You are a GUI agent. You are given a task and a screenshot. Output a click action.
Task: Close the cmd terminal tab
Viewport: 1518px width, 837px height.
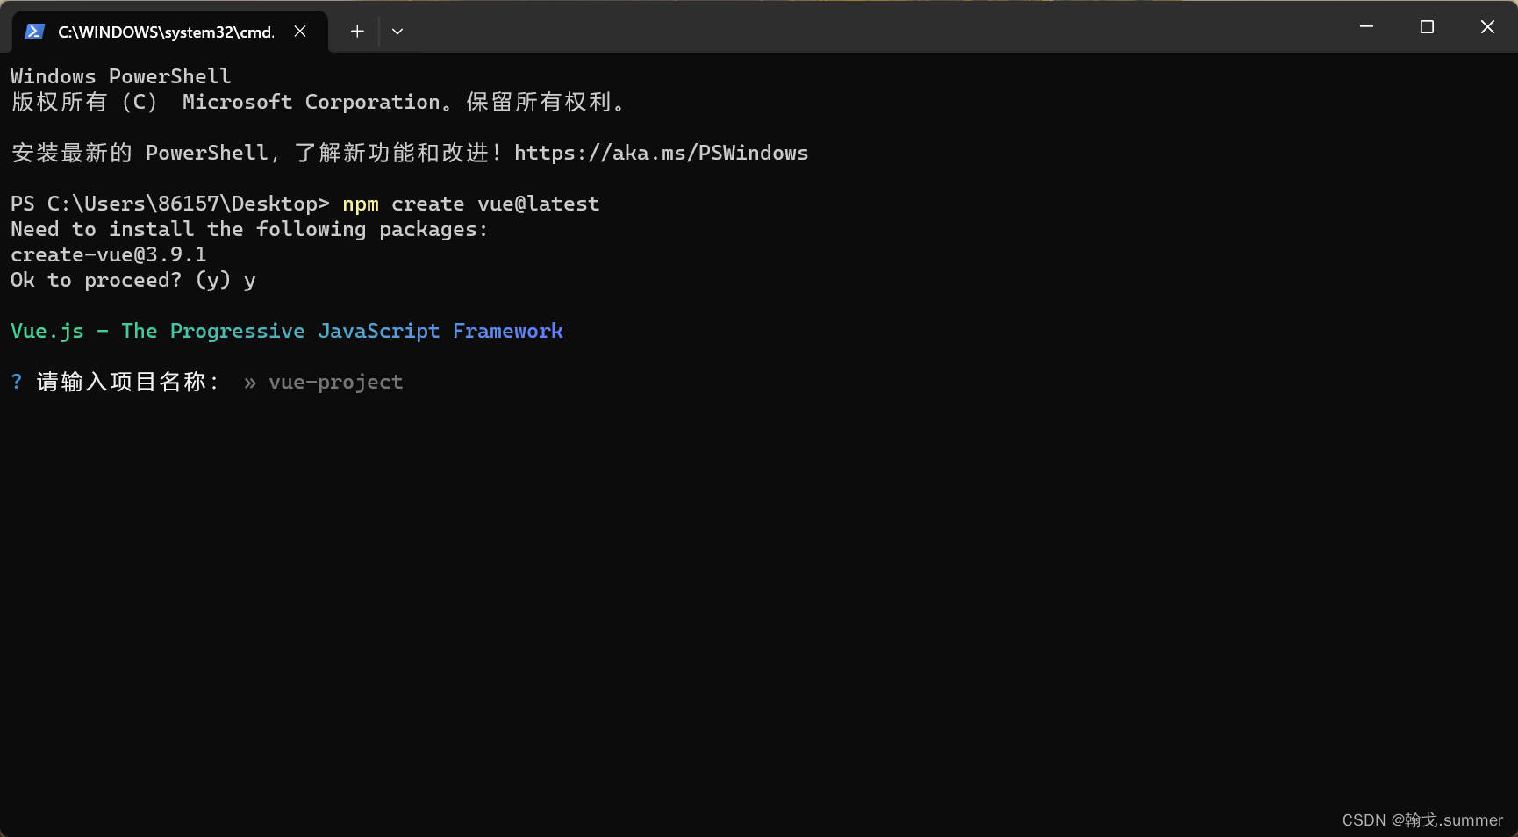[x=300, y=32]
